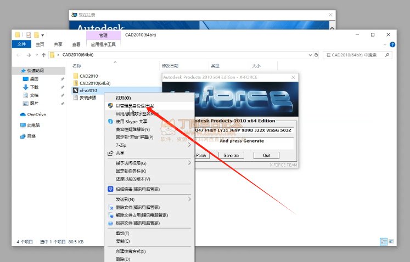The image size is (410, 262).
Task: Choose 还原以前的版本(V)
Action: click(x=149, y=179)
